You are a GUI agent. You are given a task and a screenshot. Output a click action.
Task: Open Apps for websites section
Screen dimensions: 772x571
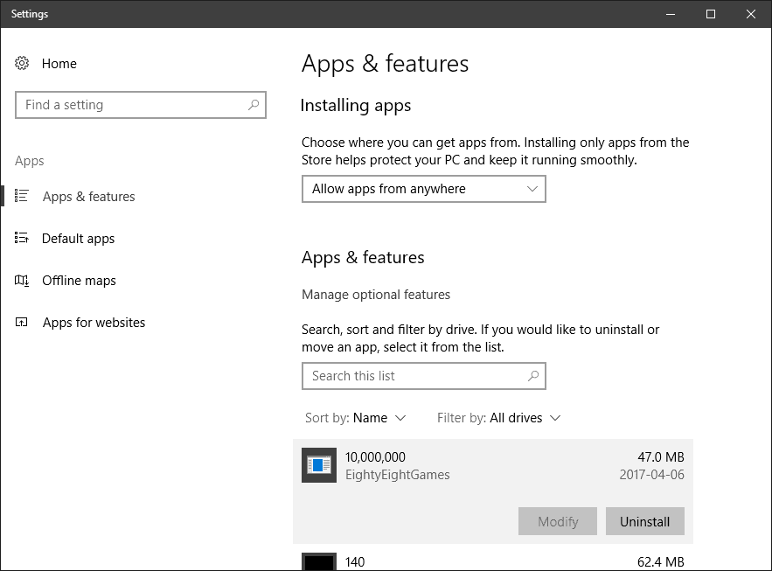[94, 323]
